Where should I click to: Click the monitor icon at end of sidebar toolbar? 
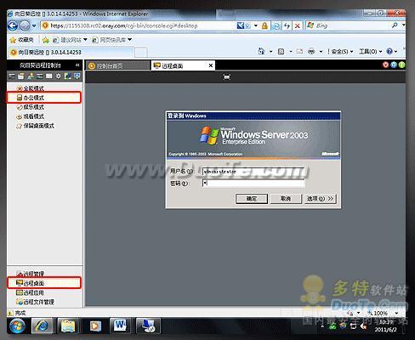[x=77, y=76]
